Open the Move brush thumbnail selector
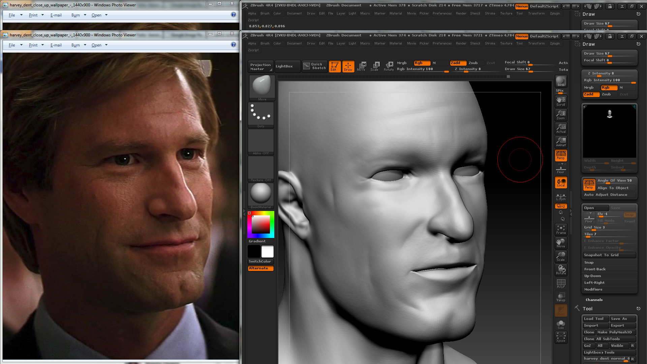This screenshot has height=364, width=647. tap(262, 88)
